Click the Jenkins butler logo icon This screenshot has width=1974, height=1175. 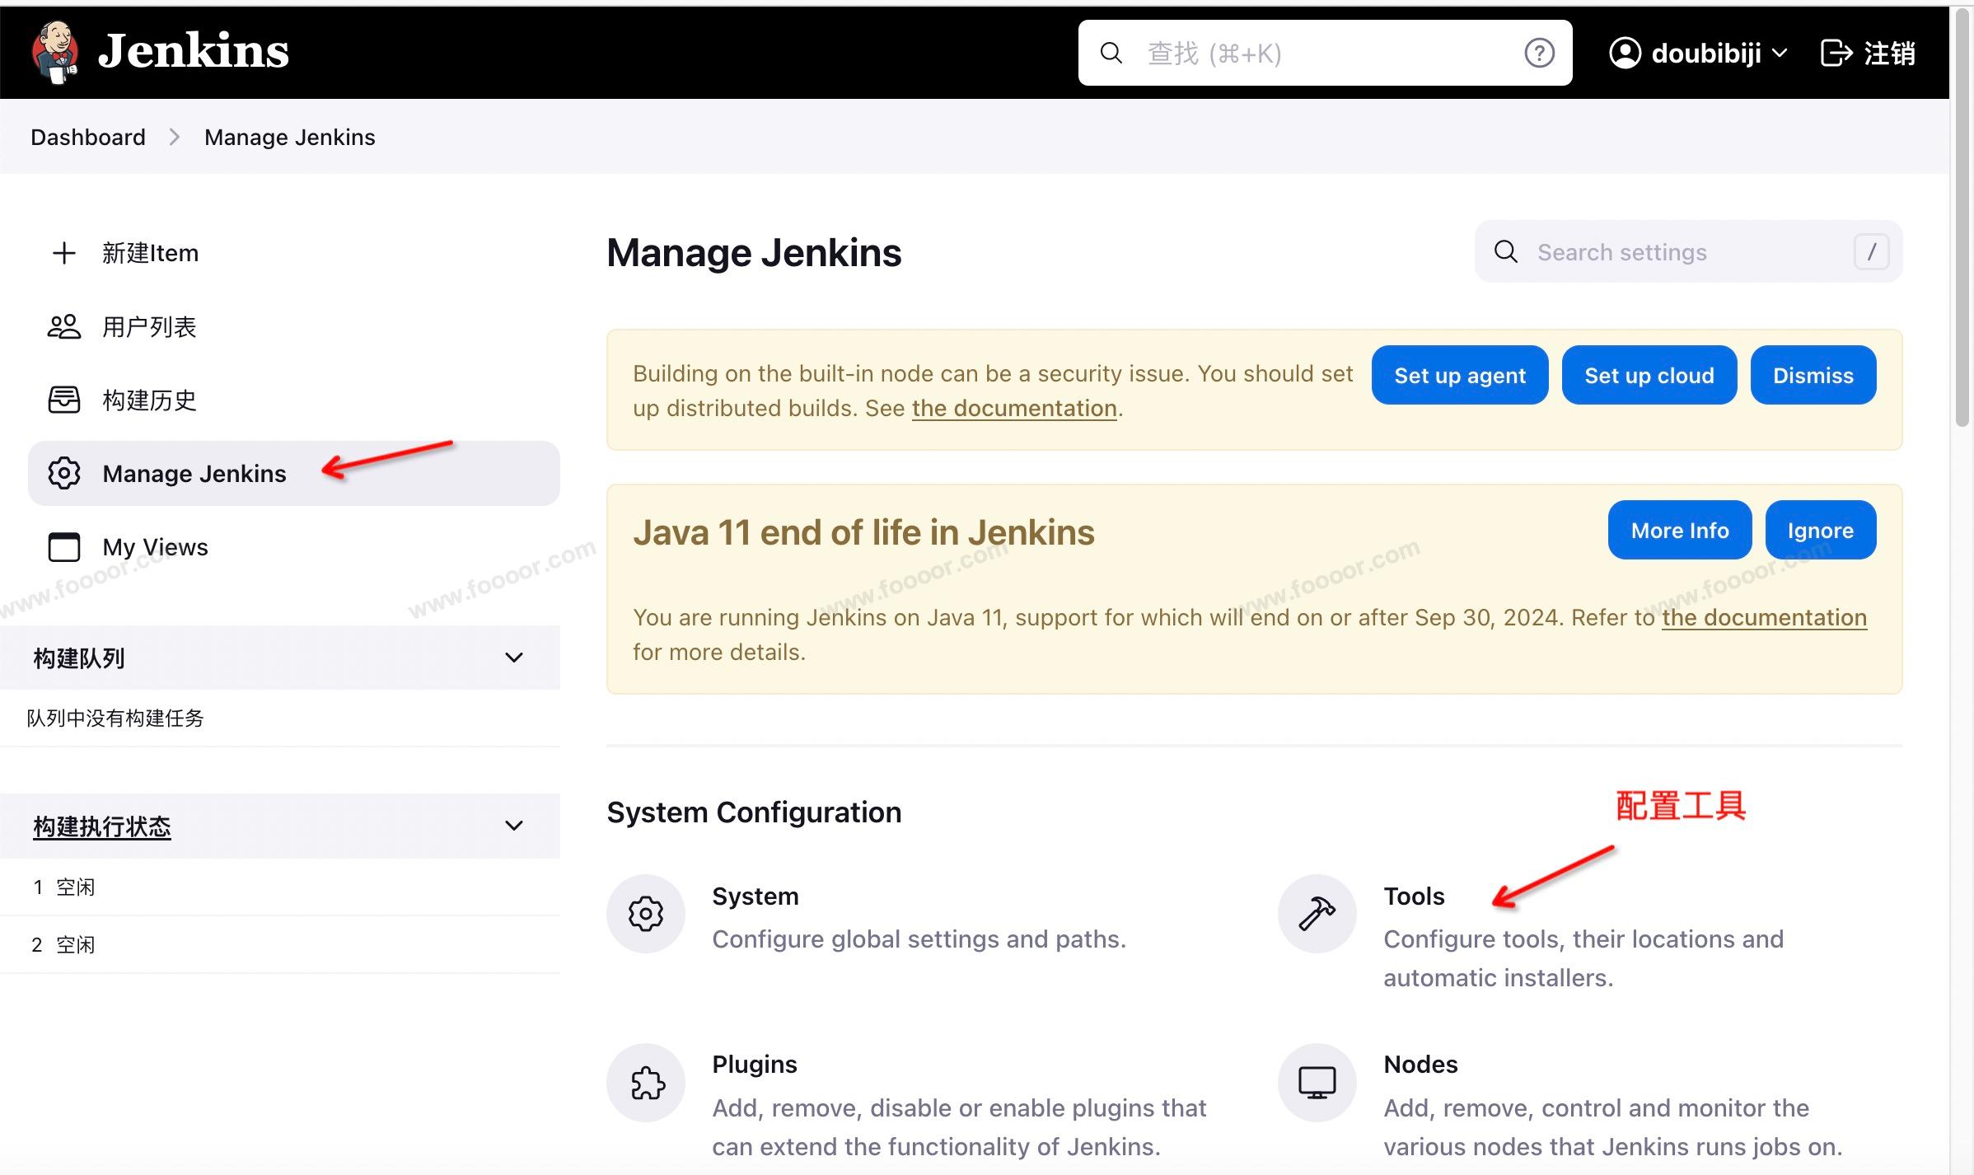click(x=56, y=53)
